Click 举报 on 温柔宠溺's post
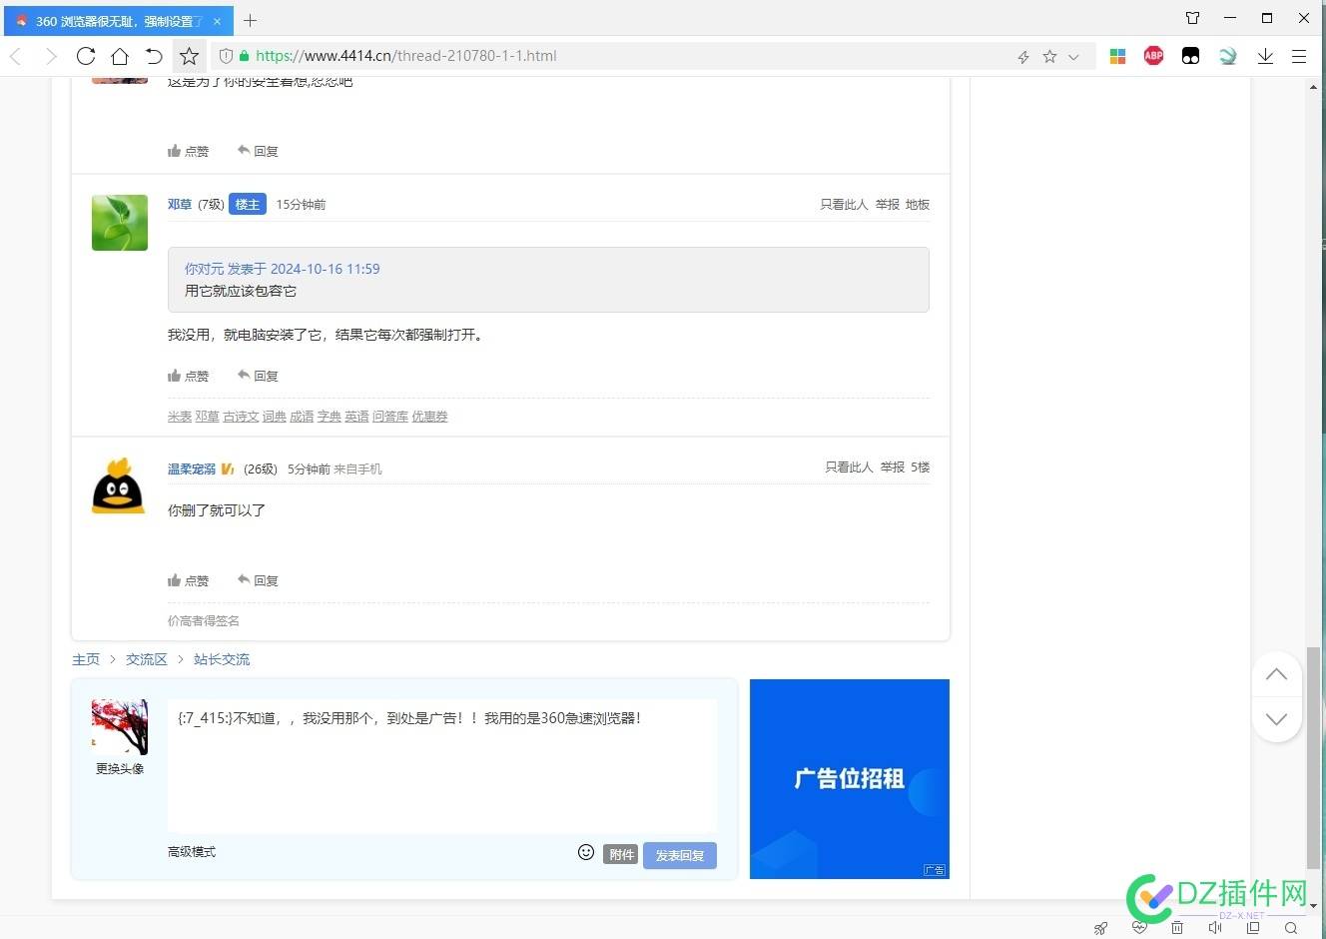 tap(893, 467)
